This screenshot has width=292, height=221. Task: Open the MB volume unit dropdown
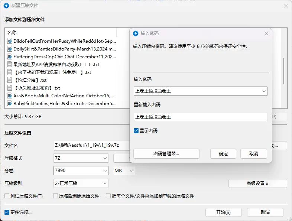[124, 171]
